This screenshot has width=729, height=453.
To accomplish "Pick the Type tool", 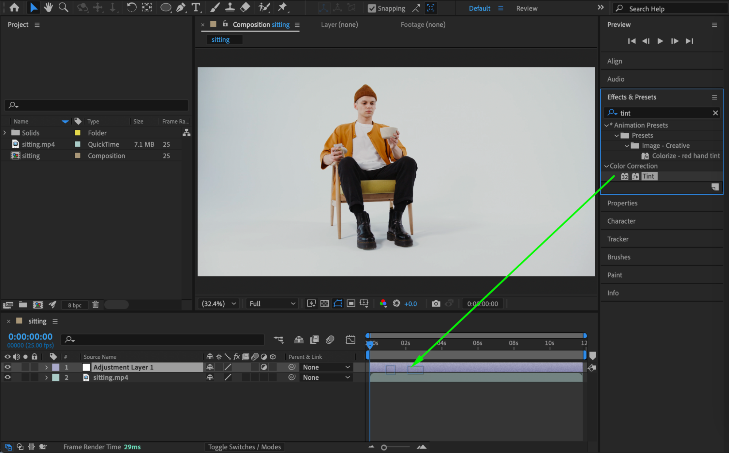I will pyautogui.click(x=196, y=7).
